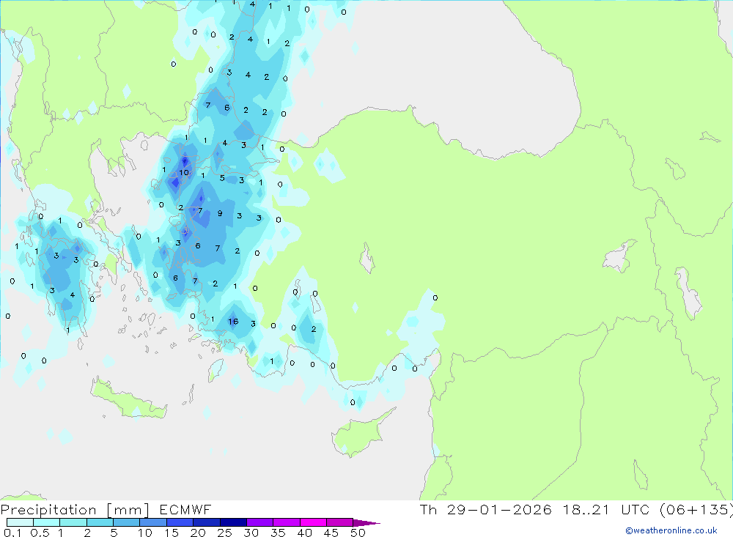Click the 'Th 29-01-2026' date text
Image resolution: width=733 pixels, height=537 pixels.
tap(486, 509)
